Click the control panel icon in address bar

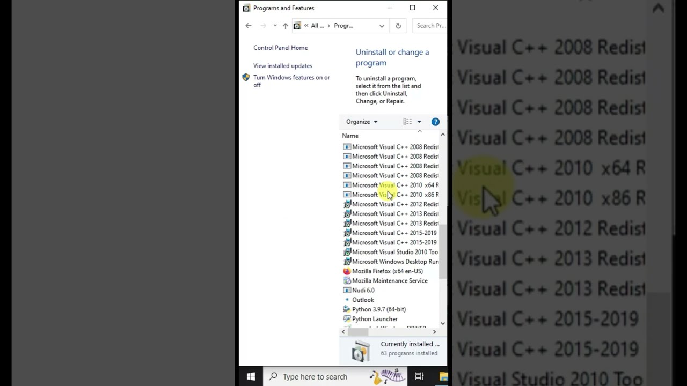coord(297,26)
